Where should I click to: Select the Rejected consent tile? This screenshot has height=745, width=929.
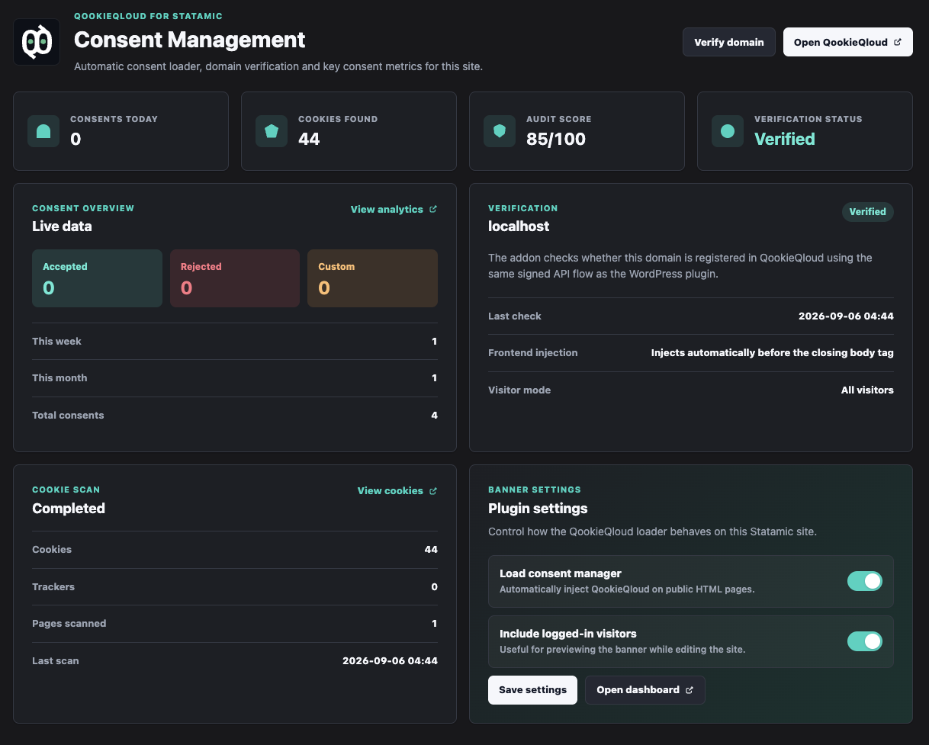(x=235, y=278)
